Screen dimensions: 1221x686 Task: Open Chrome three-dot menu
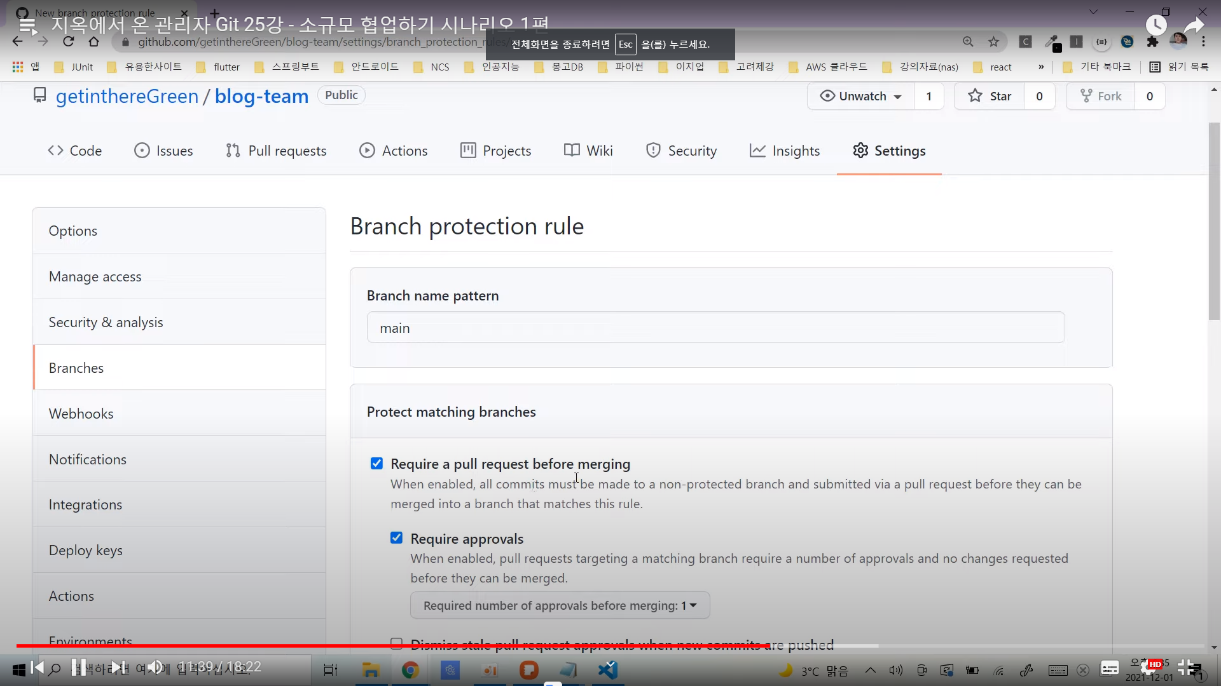click(1203, 42)
